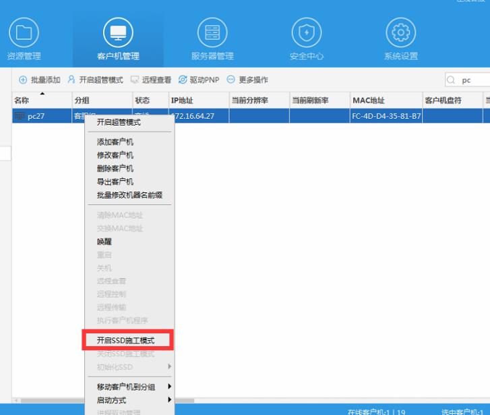490x415 pixels.
Task: Choose 开启SSD施工模式 from context menu
Action: click(x=127, y=341)
